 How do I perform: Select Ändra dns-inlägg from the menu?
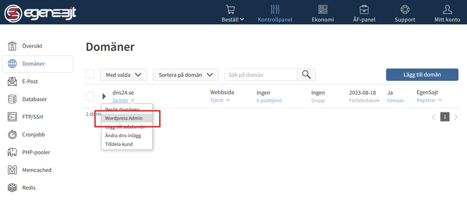click(123, 135)
